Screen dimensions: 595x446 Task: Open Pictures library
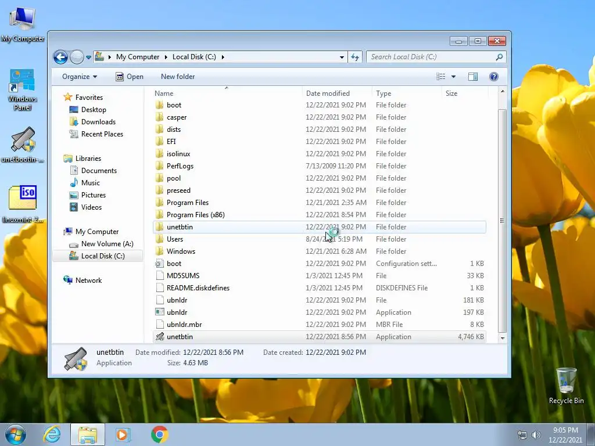(94, 195)
